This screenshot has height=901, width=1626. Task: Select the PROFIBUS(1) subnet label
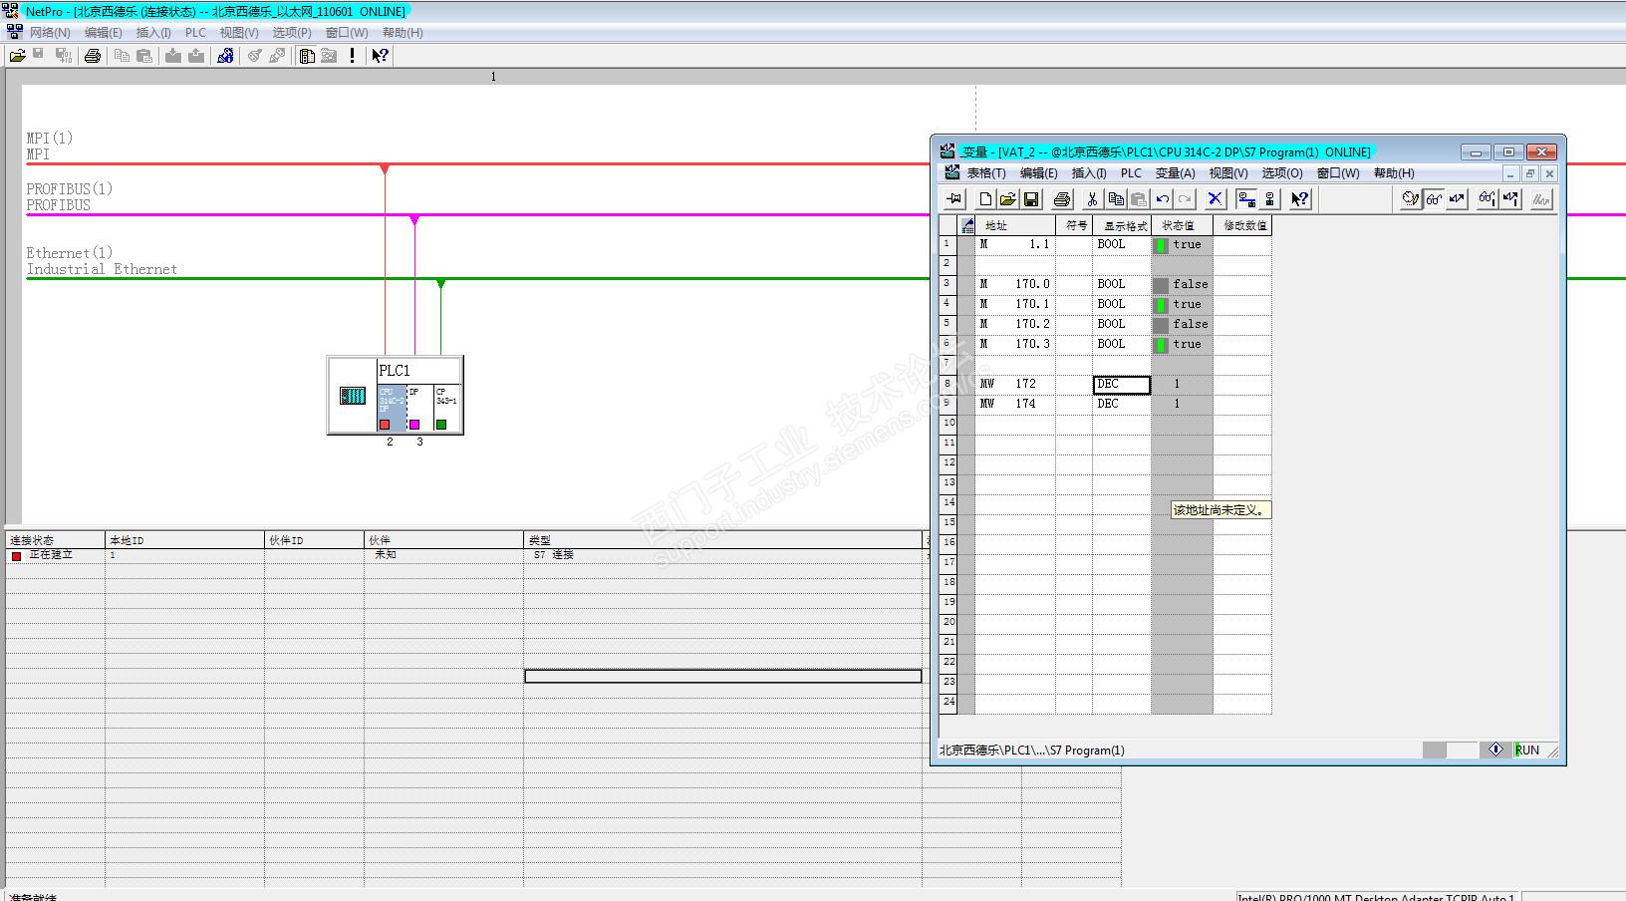tap(70, 189)
